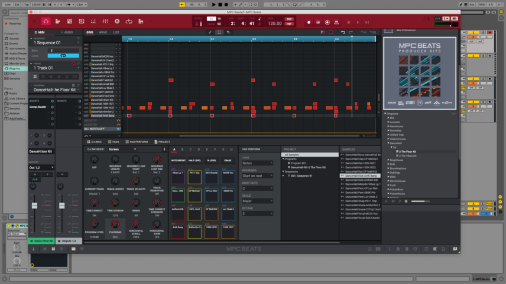Open Next Sequence mode icon
The height and width of the screenshot is (284, 506).
coord(141,22)
